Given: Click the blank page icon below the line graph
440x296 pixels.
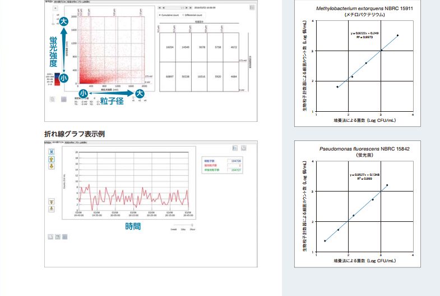Looking at the screenshot, I should coord(50,237).
